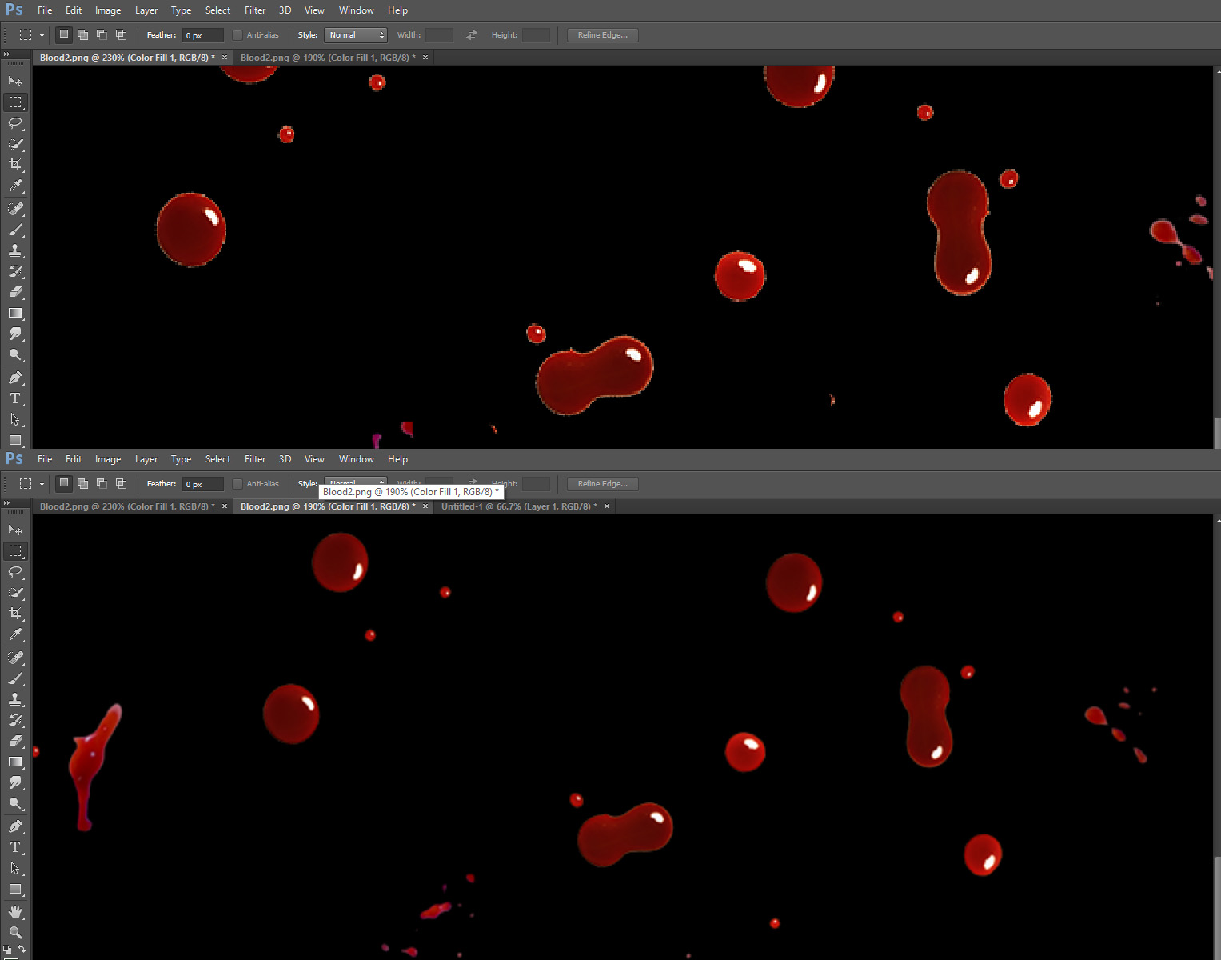This screenshot has height=960, width=1221.
Task: Select the Move tool in bottom window
Action: (15, 530)
